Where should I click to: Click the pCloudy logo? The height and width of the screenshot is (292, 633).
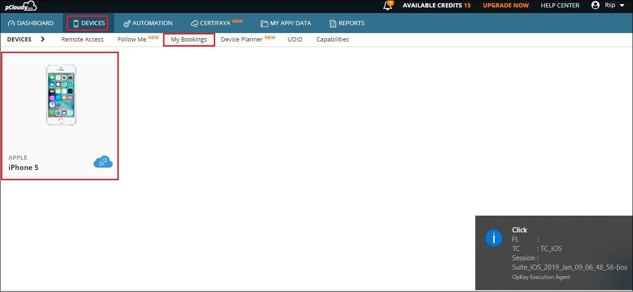[x=20, y=6]
